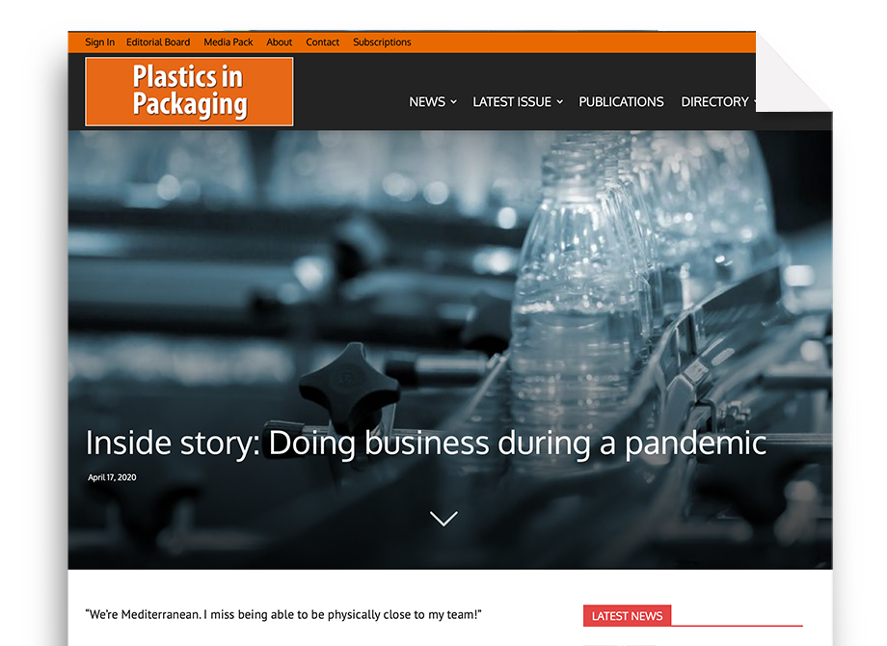Open the Editorial Board link
The image size is (887, 646).
pos(158,42)
